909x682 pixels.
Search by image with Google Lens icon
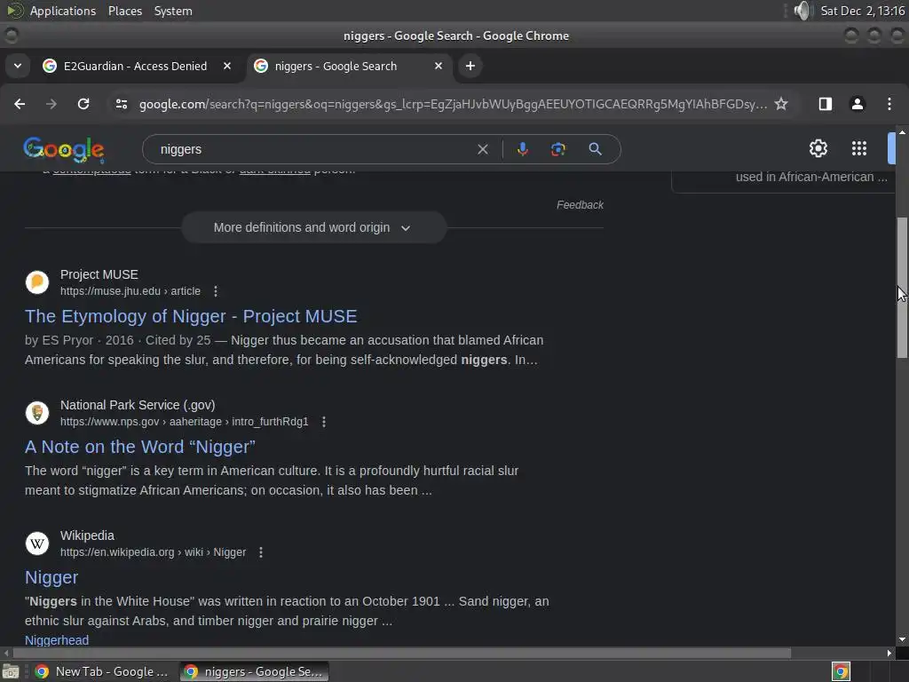coord(557,149)
